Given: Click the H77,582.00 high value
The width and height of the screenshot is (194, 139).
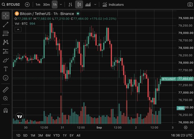Looking at the screenshot, I should point(42,19).
